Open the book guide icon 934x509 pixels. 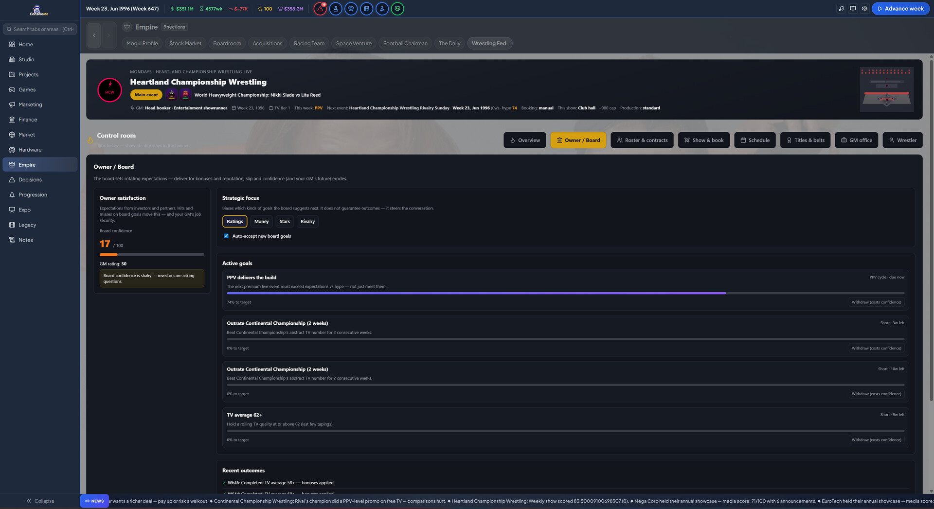point(853,9)
